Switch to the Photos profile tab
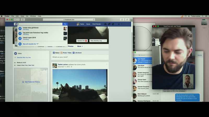The height and width of the screenshot is (117, 209). click(x=71, y=46)
